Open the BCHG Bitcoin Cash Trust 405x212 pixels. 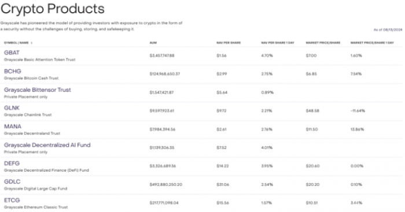[13, 71]
